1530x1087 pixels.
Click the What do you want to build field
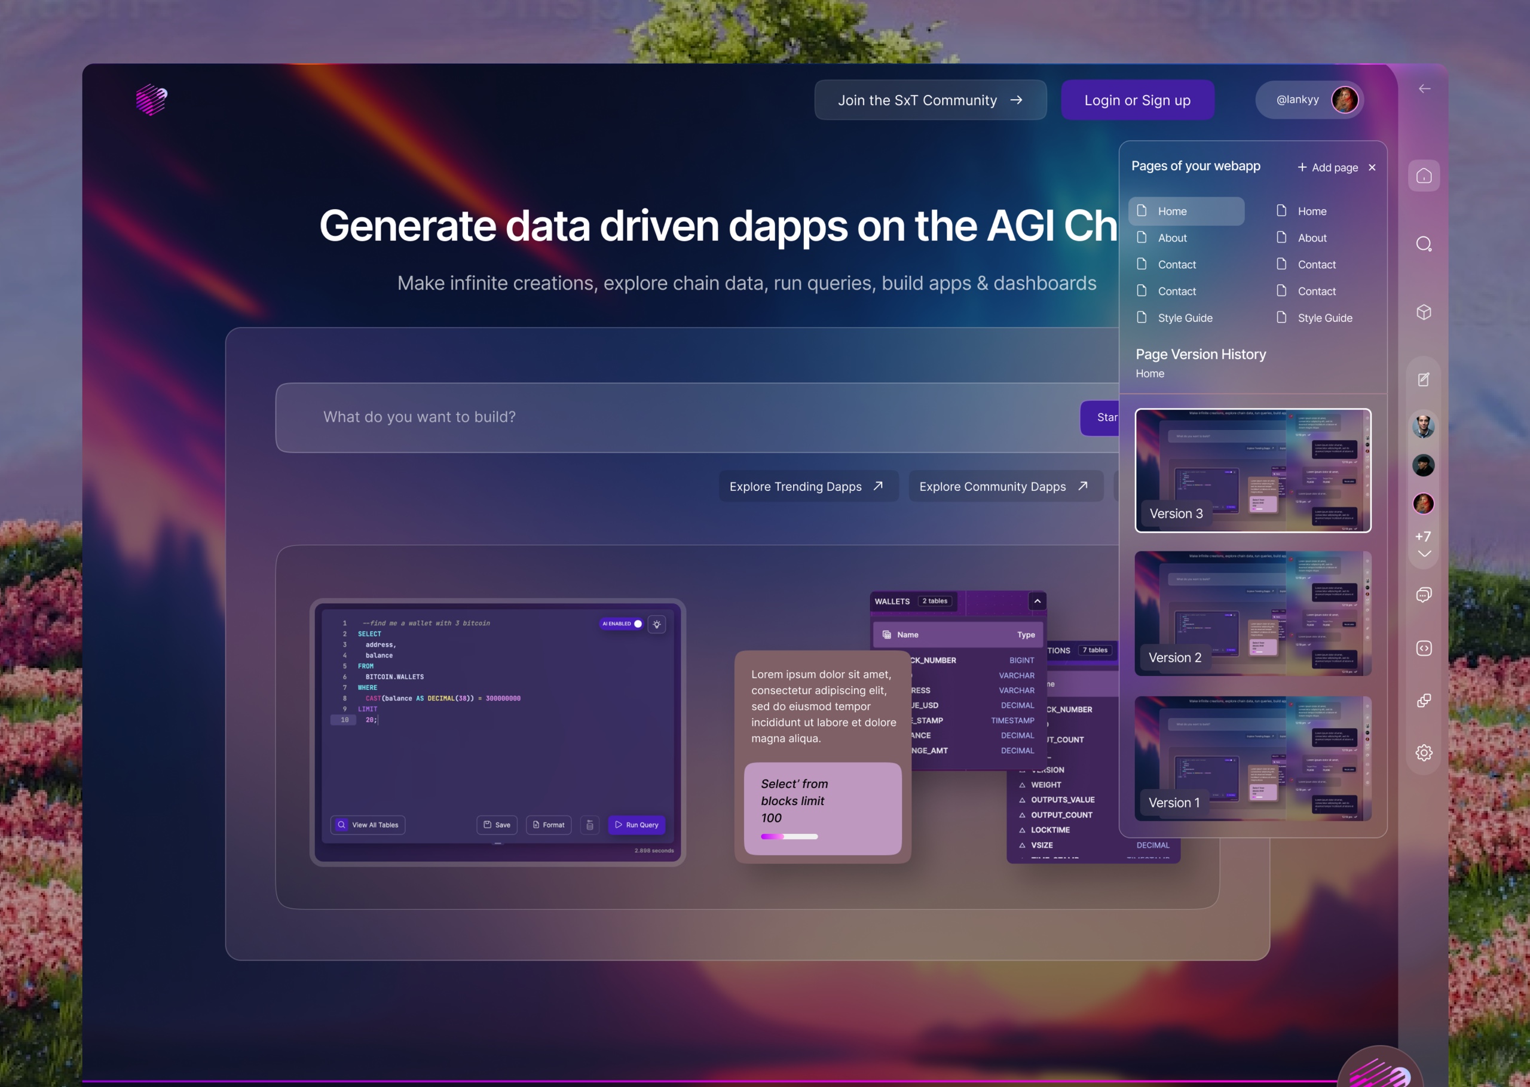(x=696, y=417)
